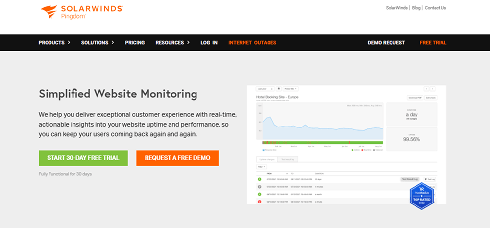
Task: Expand the Solutions menu
Action: click(x=98, y=43)
